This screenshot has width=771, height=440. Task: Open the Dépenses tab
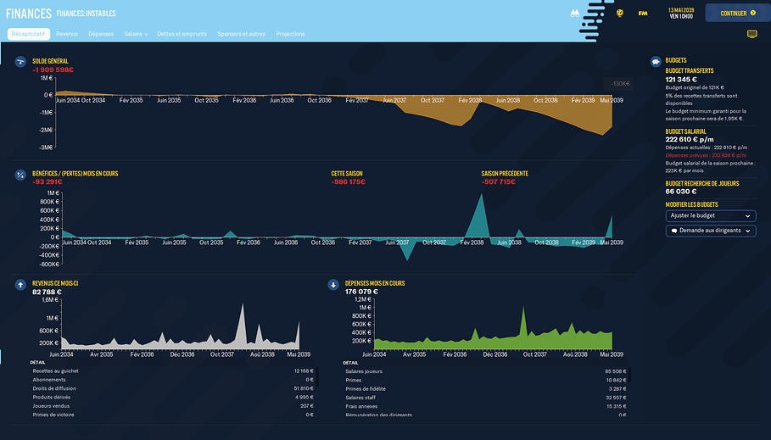(x=101, y=34)
